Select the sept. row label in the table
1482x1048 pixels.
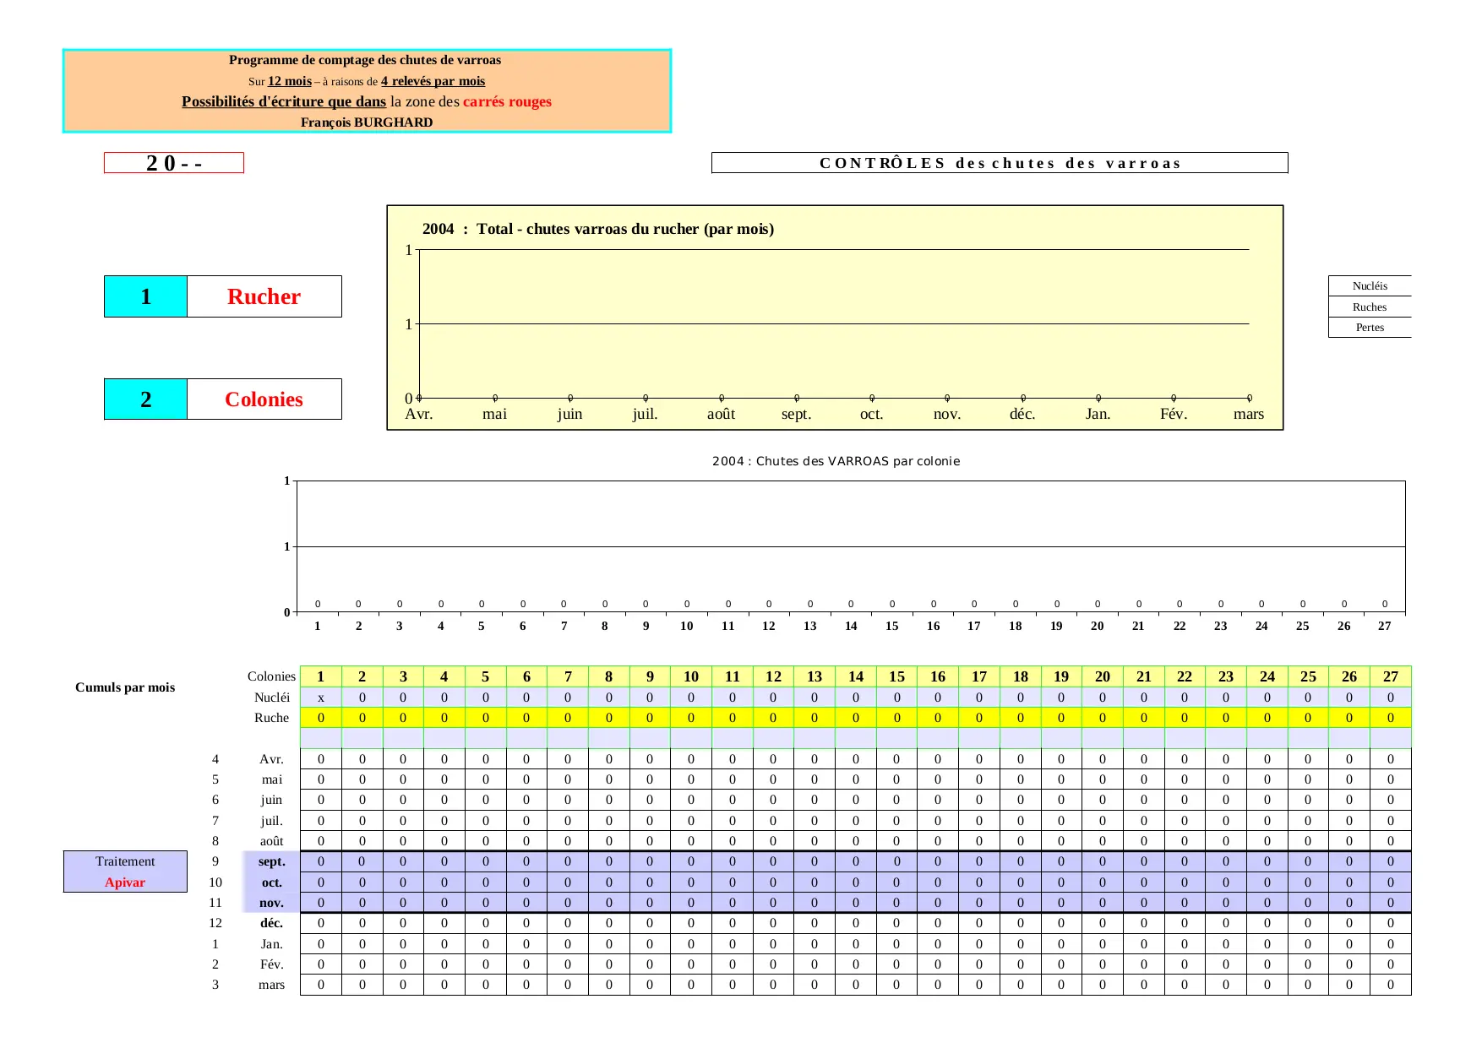pos(271,861)
